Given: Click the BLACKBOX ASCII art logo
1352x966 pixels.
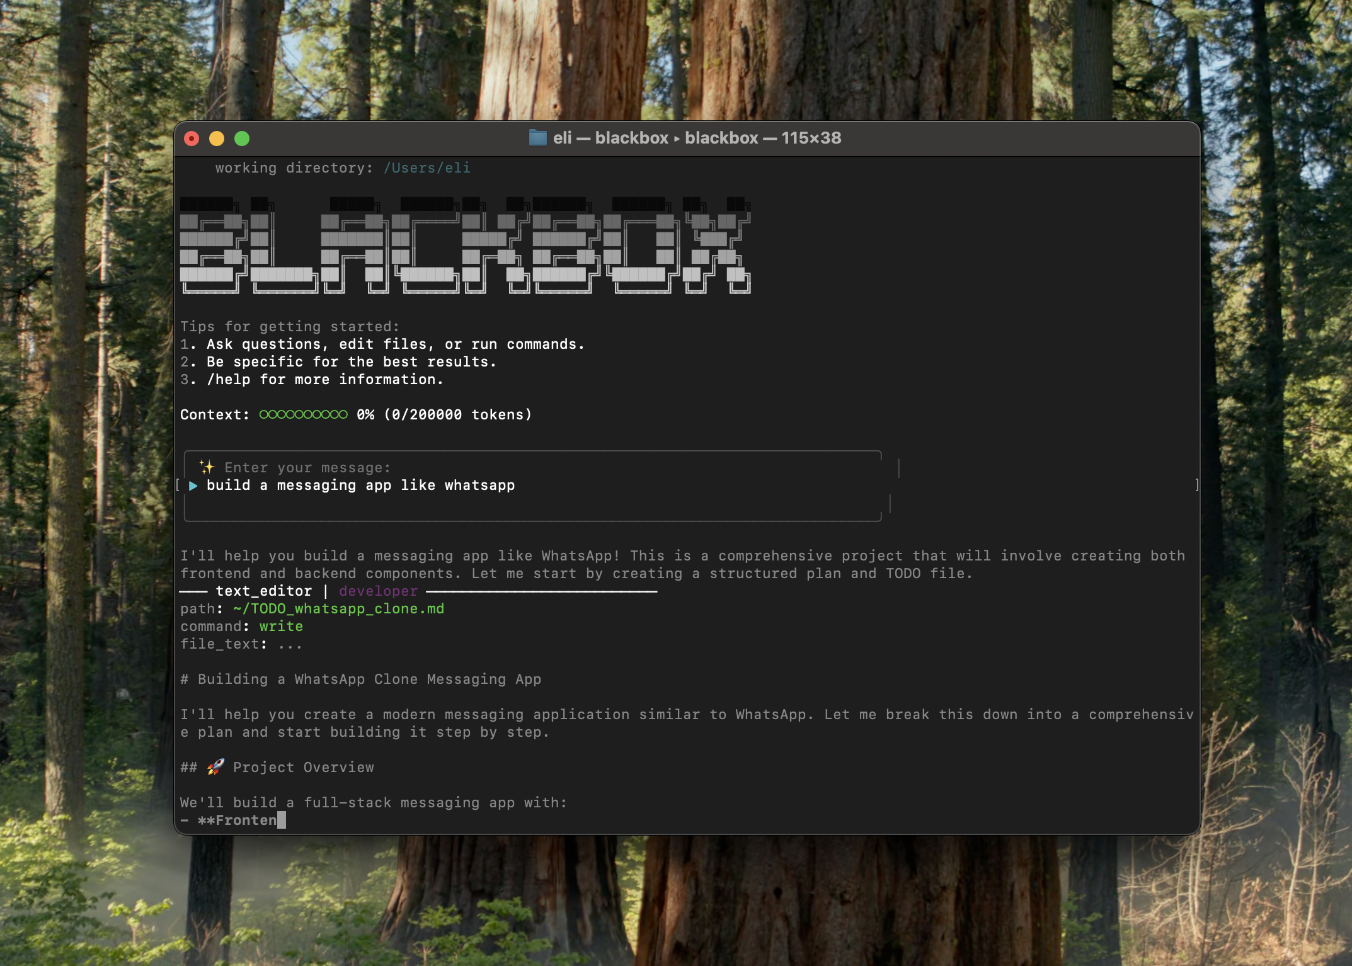Looking at the screenshot, I should pos(465,246).
